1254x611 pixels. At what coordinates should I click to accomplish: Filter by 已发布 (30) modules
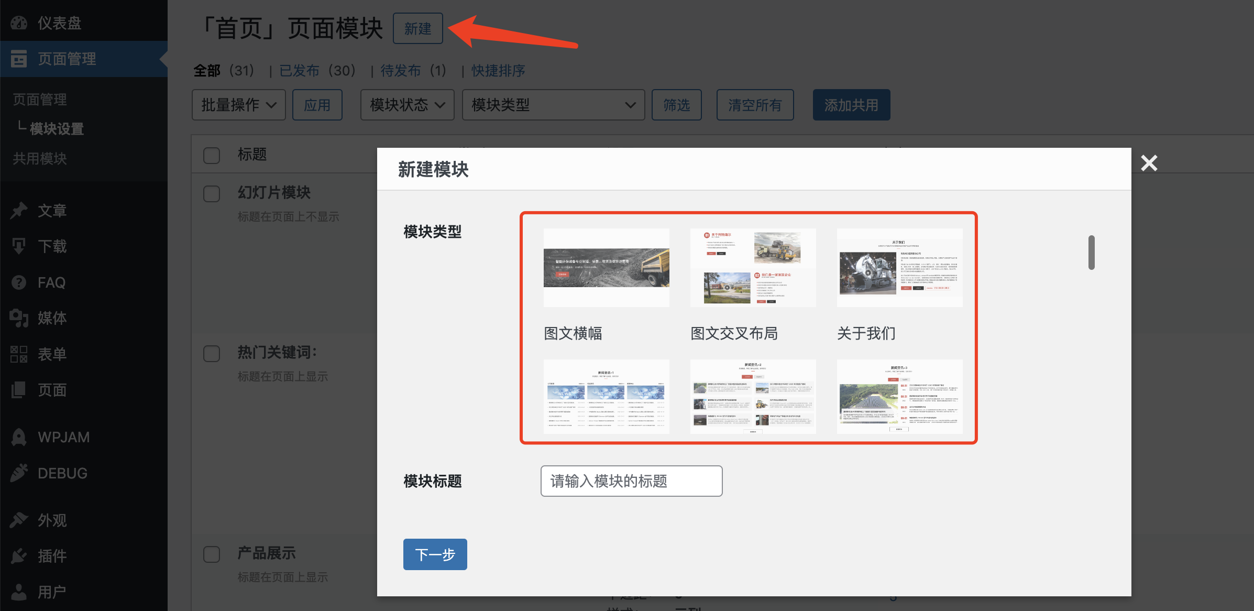318,70
